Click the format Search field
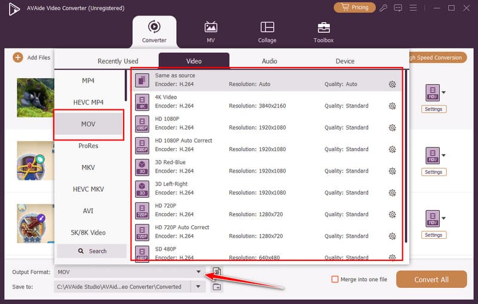 [91, 251]
